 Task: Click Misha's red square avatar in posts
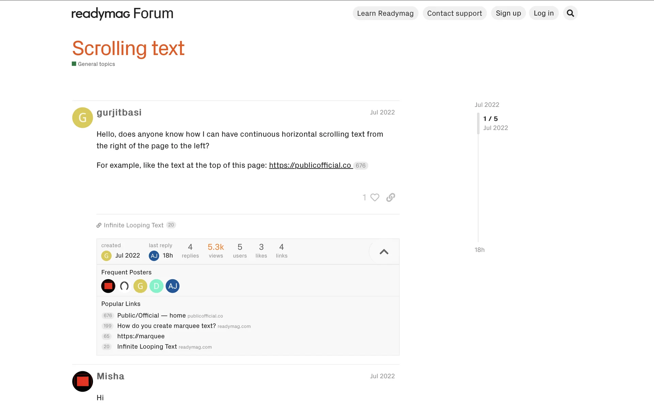pyautogui.click(x=82, y=381)
